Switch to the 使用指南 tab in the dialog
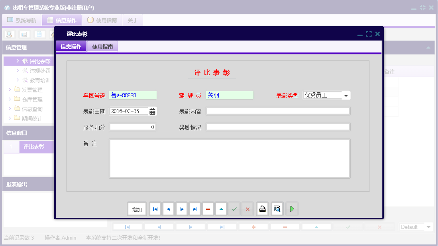 [x=102, y=47]
